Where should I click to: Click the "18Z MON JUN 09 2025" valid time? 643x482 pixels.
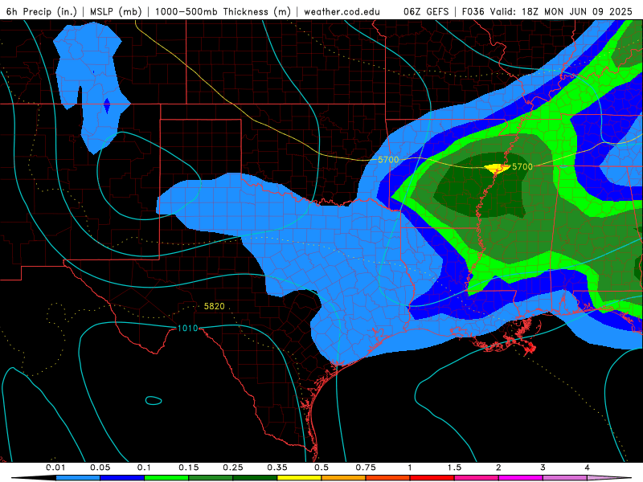(577, 11)
